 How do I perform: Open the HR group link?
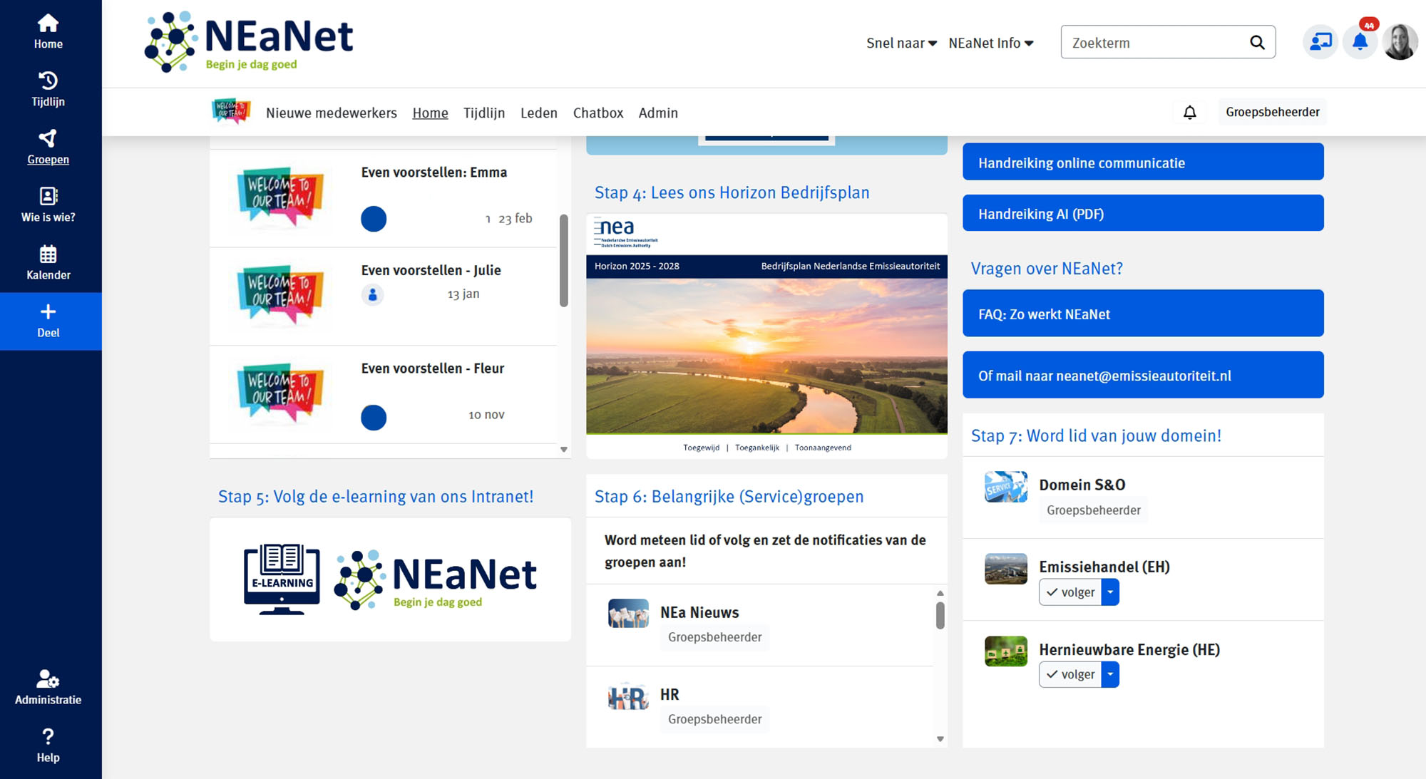coord(670,695)
